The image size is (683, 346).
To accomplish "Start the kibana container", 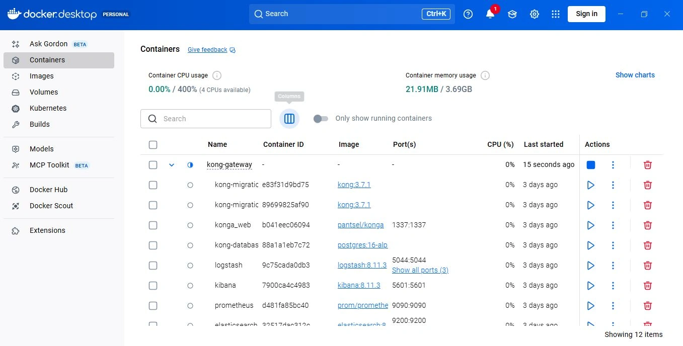I will pyautogui.click(x=591, y=286).
